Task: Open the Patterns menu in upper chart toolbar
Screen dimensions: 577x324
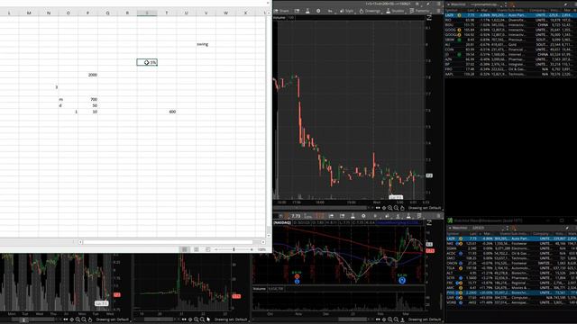Action: pos(419,11)
